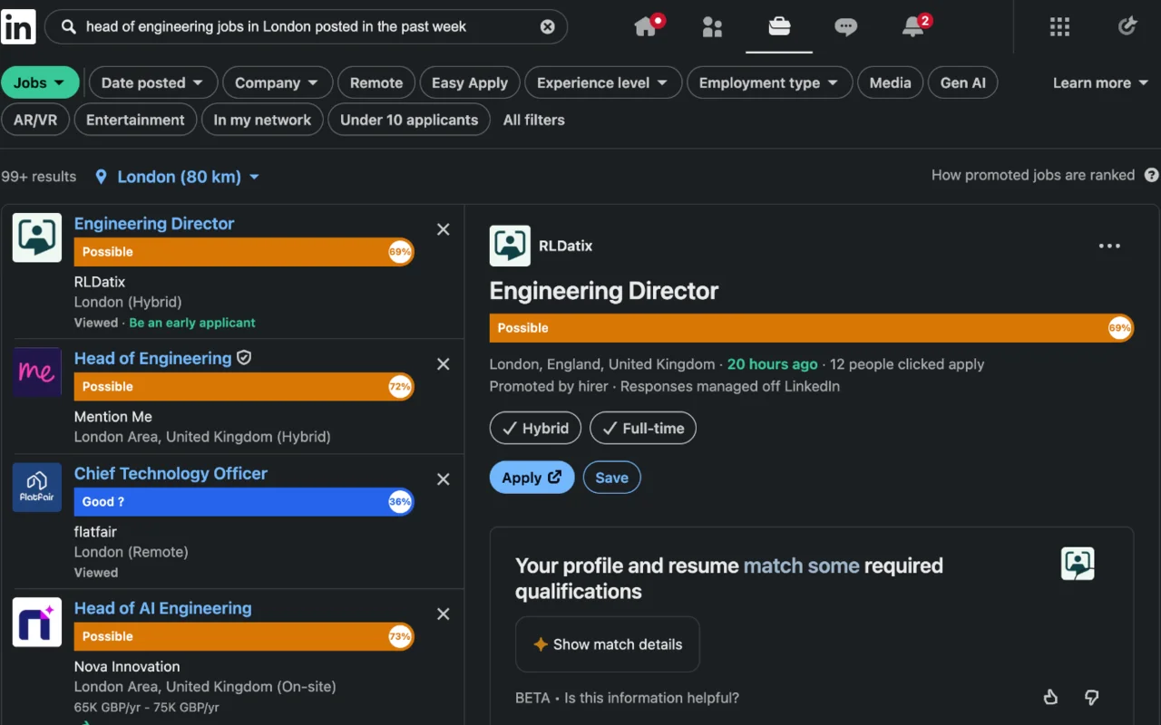Click the job search input field
The width and height of the screenshot is (1161, 725).
tap(307, 27)
